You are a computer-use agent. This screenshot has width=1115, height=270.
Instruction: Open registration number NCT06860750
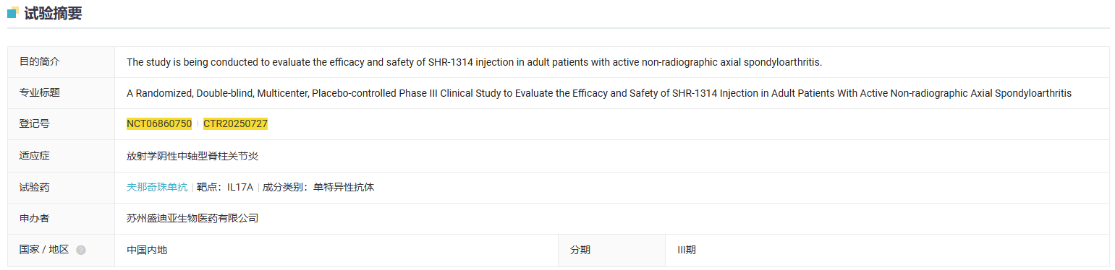click(159, 124)
